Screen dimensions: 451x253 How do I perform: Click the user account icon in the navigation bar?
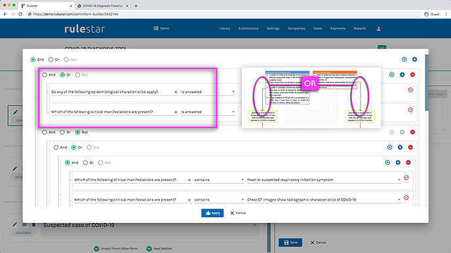point(378,28)
